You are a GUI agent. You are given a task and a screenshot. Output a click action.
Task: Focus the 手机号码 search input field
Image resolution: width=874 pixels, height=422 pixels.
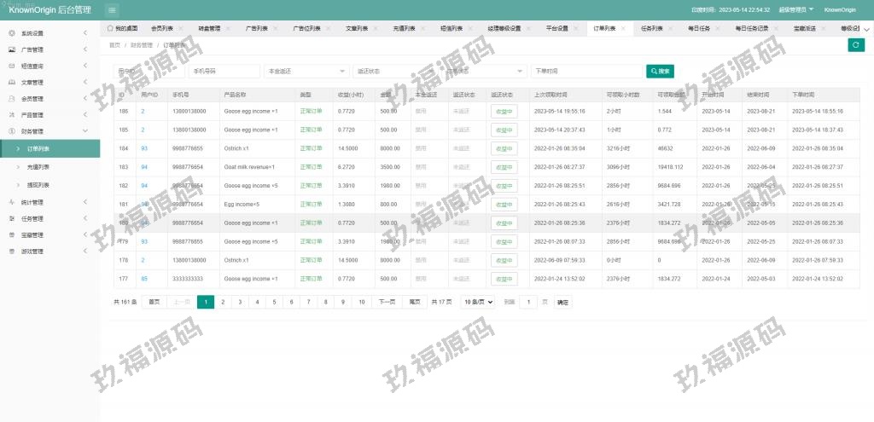pyautogui.click(x=223, y=72)
